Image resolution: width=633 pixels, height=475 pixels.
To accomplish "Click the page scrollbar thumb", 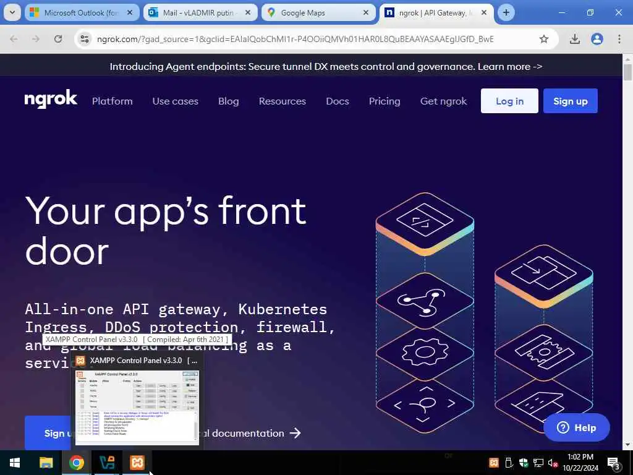I will point(627,72).
